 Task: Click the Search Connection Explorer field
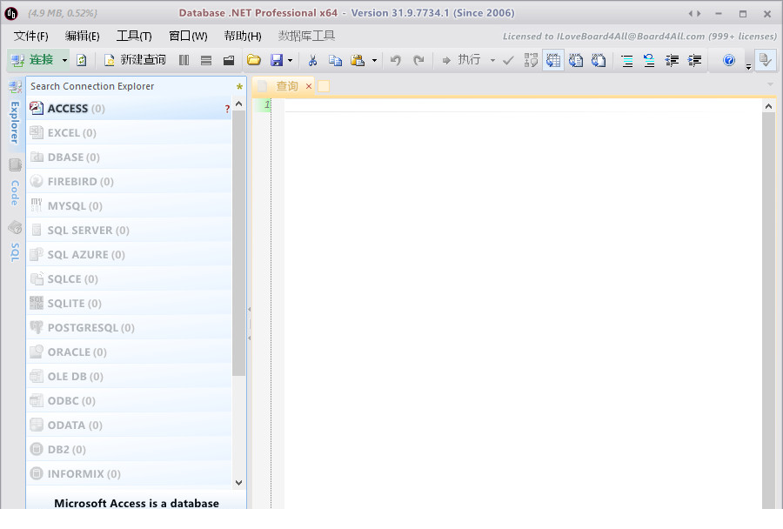click(130, 86)
